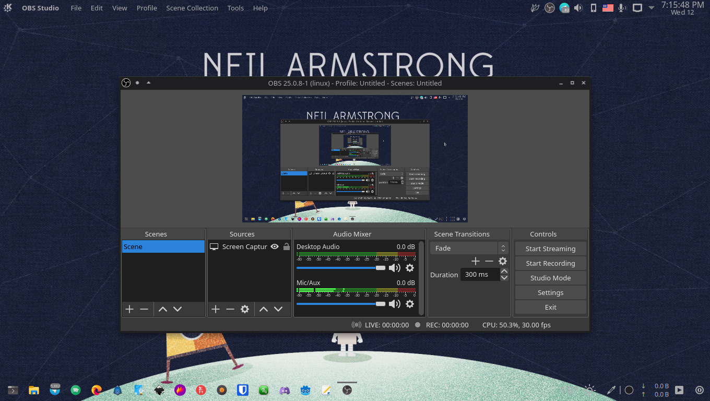Open the Profile menu
The height and width of the screenshot is (401, 710).
coord(147,8)
